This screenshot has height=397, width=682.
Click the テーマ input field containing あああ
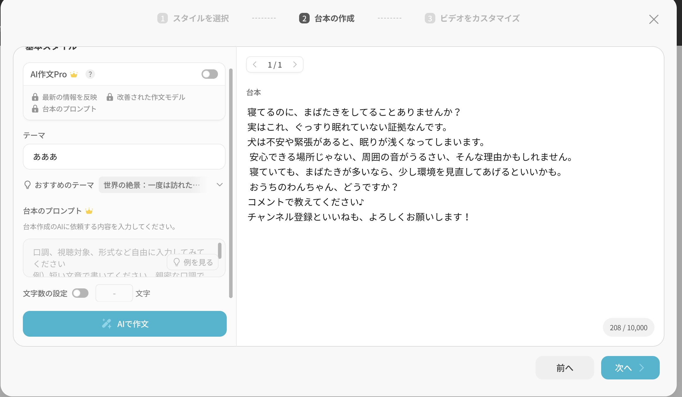coord(124,157)
